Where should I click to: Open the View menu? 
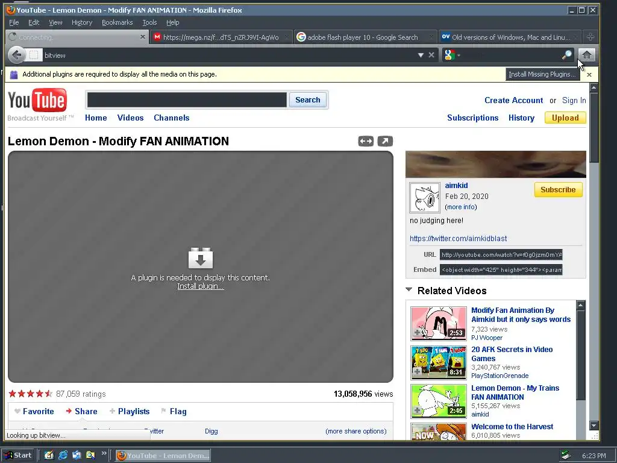click(x=55, y=22)
